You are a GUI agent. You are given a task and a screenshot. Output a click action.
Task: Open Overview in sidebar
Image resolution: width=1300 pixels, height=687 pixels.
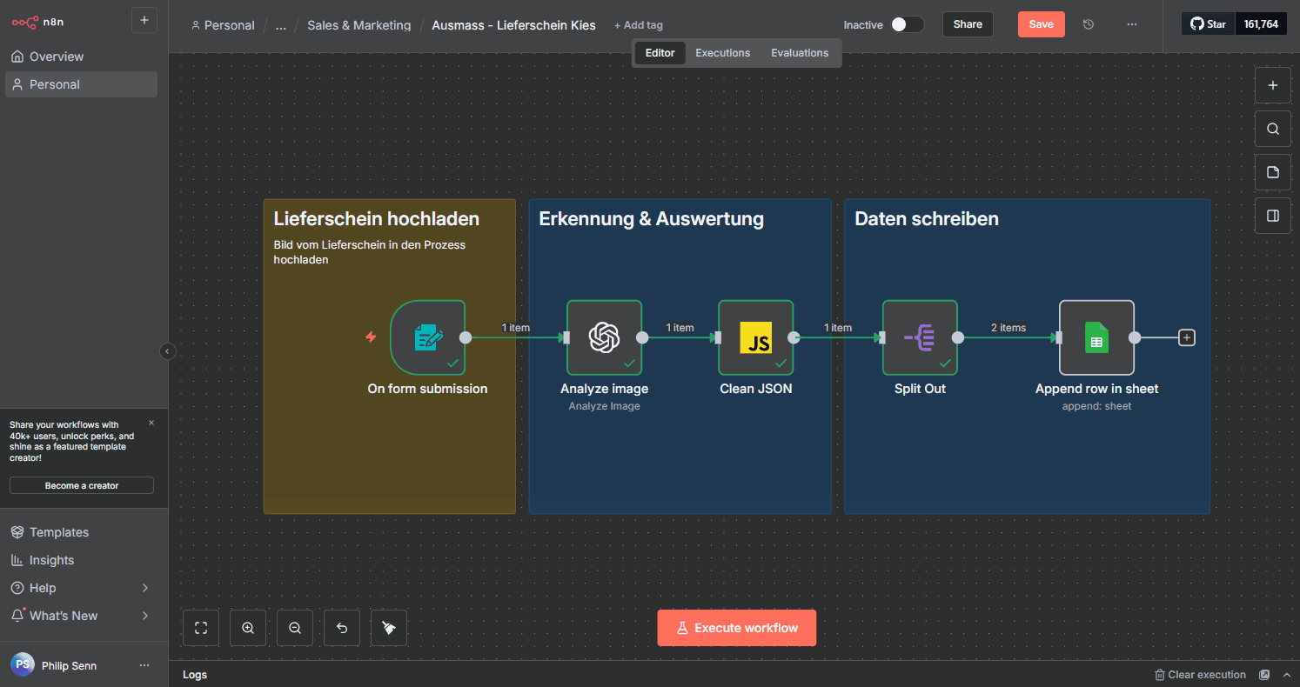tap(81, 57)
